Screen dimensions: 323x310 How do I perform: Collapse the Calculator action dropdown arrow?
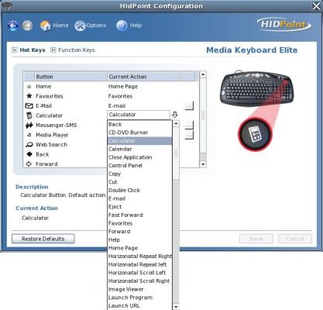coord(175,115)
